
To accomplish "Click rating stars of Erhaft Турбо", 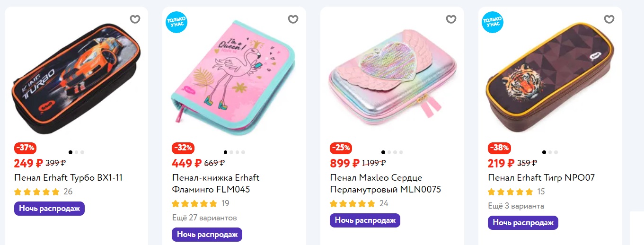I will pyautogui.click(x=37, y=192).
